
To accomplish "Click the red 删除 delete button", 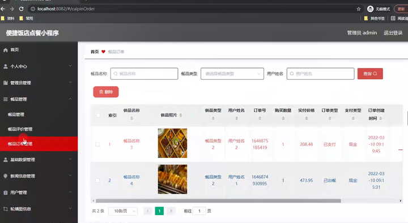I will (x=106, y=92).
